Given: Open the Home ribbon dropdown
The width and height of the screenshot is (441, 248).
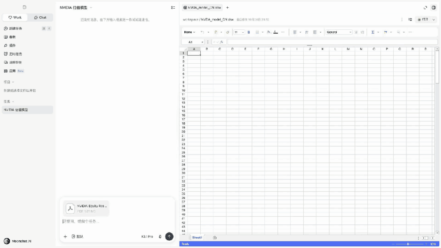Looking at the screenshot, I should [x=189, y=32].
